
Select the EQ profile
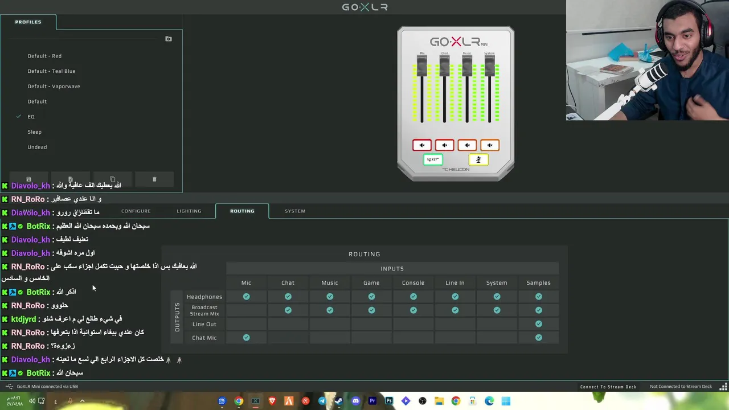pyautogui.click(x=31, y=117)
